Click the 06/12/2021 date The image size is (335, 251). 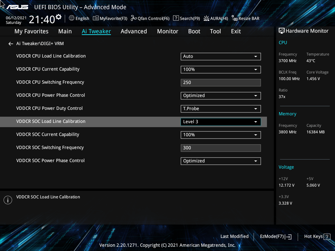[x=16, y=18]
